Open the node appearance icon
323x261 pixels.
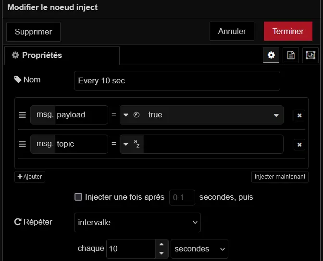tap(310, 55)
